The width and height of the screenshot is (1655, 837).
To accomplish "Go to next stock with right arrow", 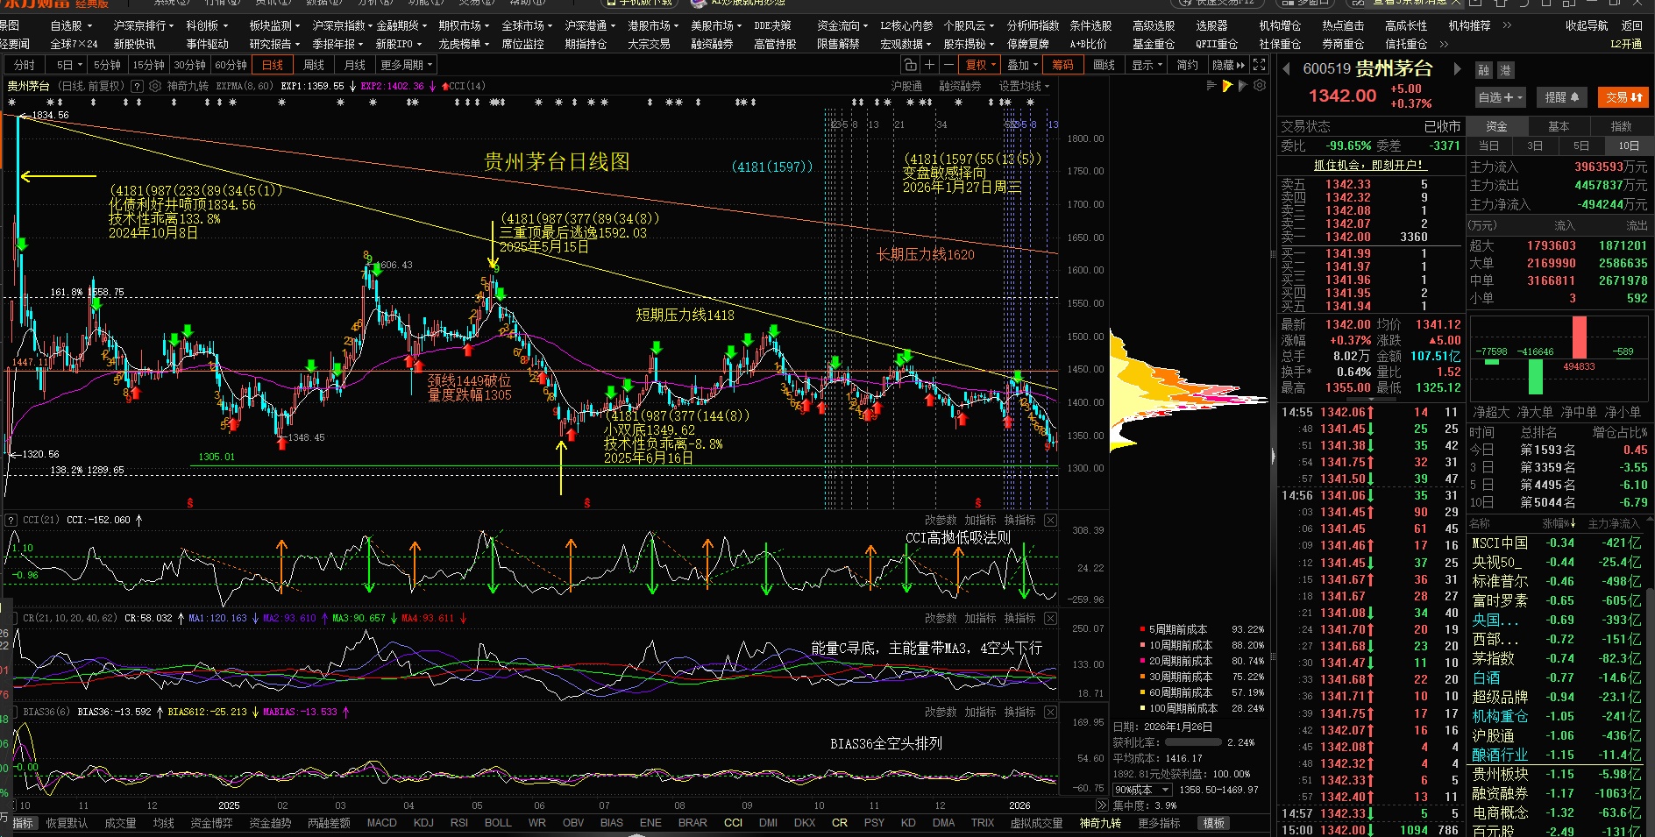I will tap(1457, 68).
